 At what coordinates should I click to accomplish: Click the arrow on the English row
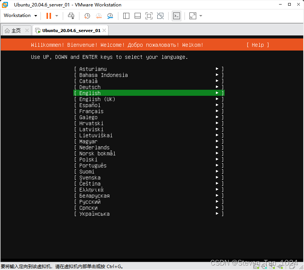click(x=217, y=93)
